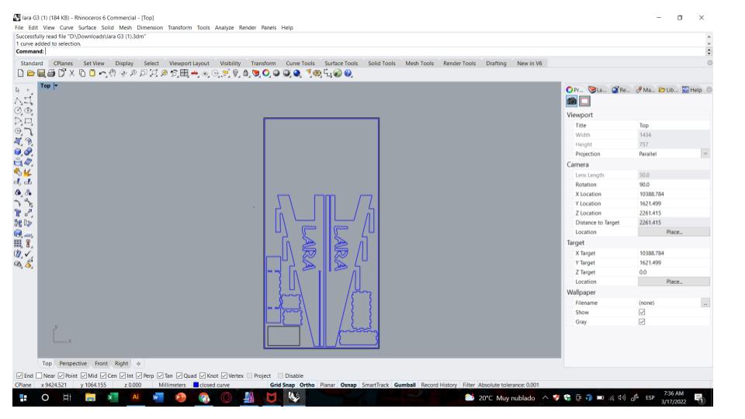Open the Surface menu
Image resolution: width=745 pixels, height=419 pixels.
[x=87, y=28]
